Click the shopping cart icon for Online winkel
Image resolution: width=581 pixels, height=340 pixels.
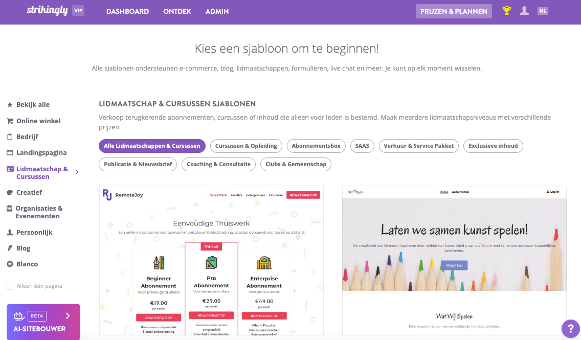[10, 121]
